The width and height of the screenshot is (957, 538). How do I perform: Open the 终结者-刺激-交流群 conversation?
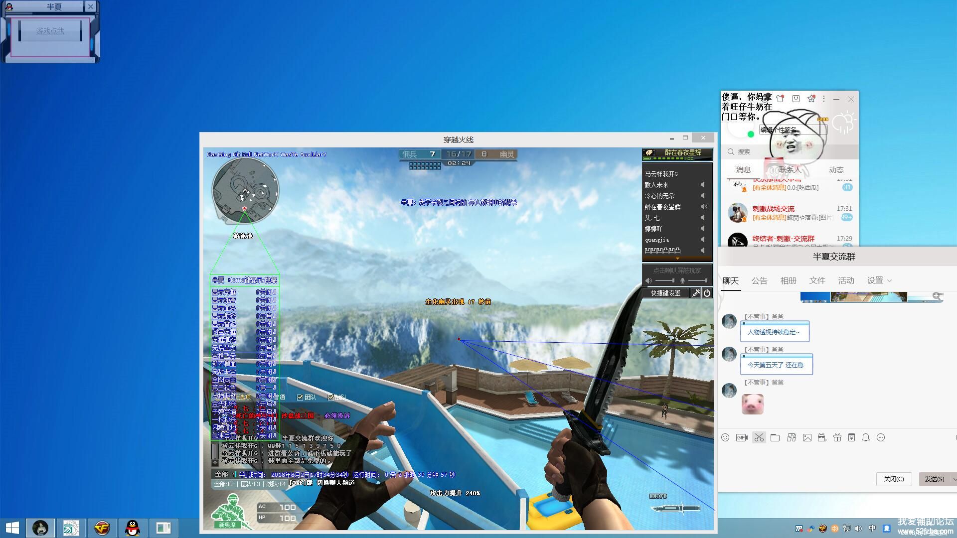(790, 240)
